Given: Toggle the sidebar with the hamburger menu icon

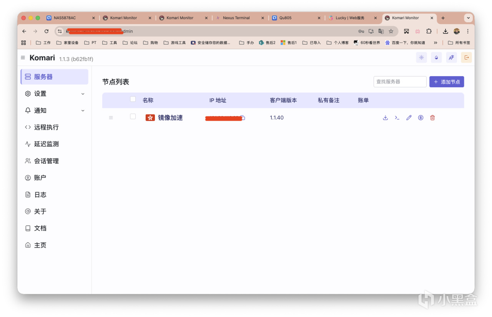Looking at the screenshot, I should [x=23, y=58].
